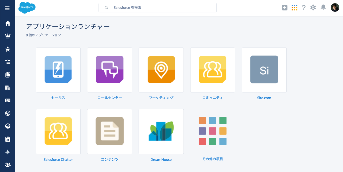Open the Salesforce Chatter app tile
The height and width of the screenshot is (172, 343).
pos(58,132)
